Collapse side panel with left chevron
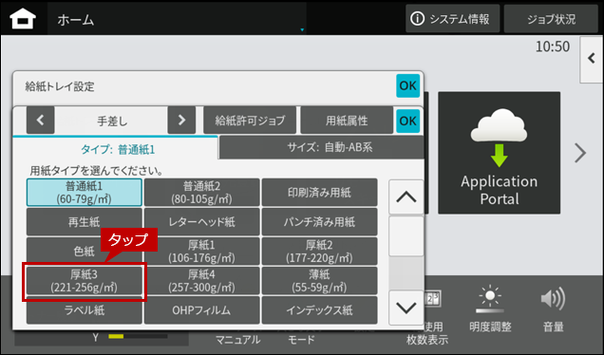 592,59
